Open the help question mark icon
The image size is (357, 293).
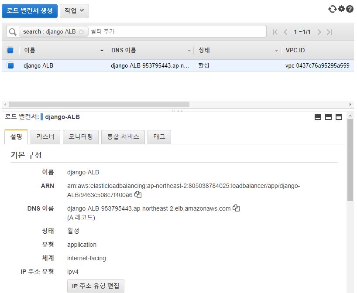350,9
